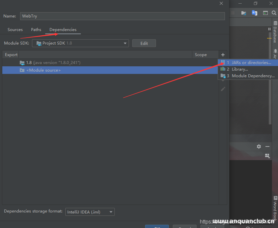Click the module Name text field
The height and width of the screenshot is (228, 278).
[x=122, y=16]
